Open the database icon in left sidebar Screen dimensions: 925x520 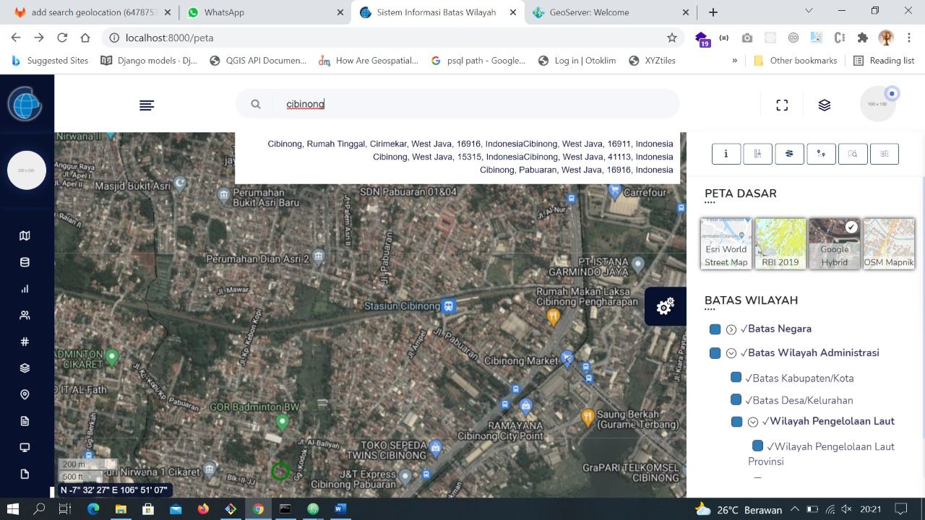click(x=25, y=262)
